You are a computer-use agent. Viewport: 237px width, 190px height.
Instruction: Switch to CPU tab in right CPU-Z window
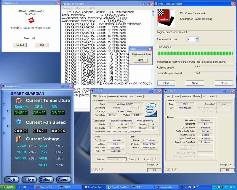(168, 96)
